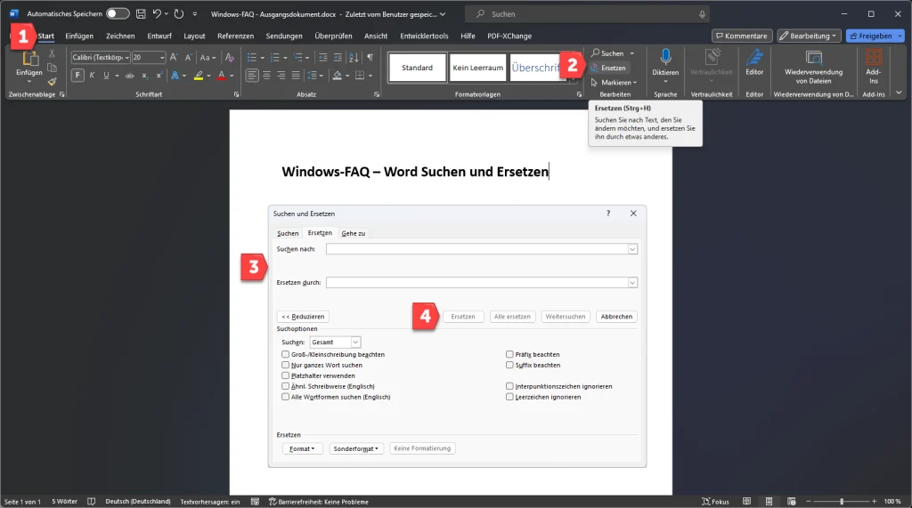Apply superscript formatting
Screen dimensions: 912x508
[x=159, y=76]
